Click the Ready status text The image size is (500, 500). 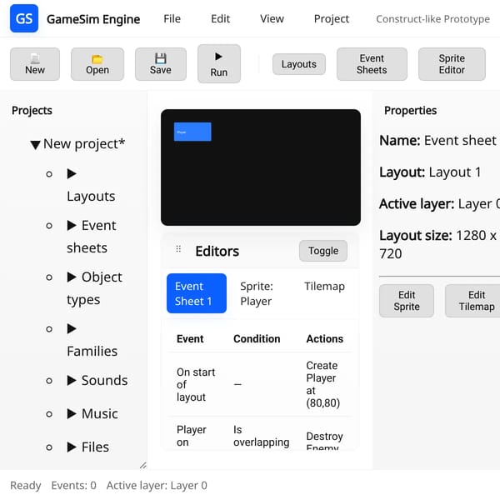coord(26,485)
